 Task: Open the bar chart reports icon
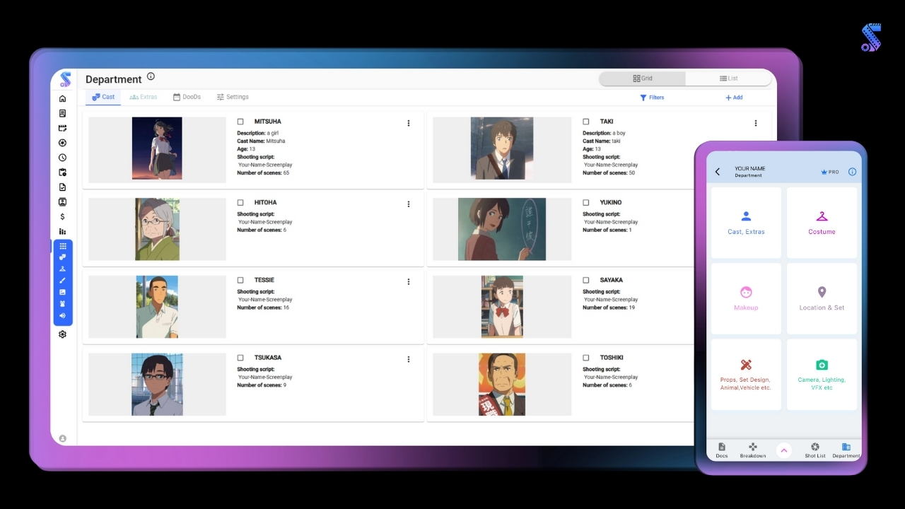[62, 232]
